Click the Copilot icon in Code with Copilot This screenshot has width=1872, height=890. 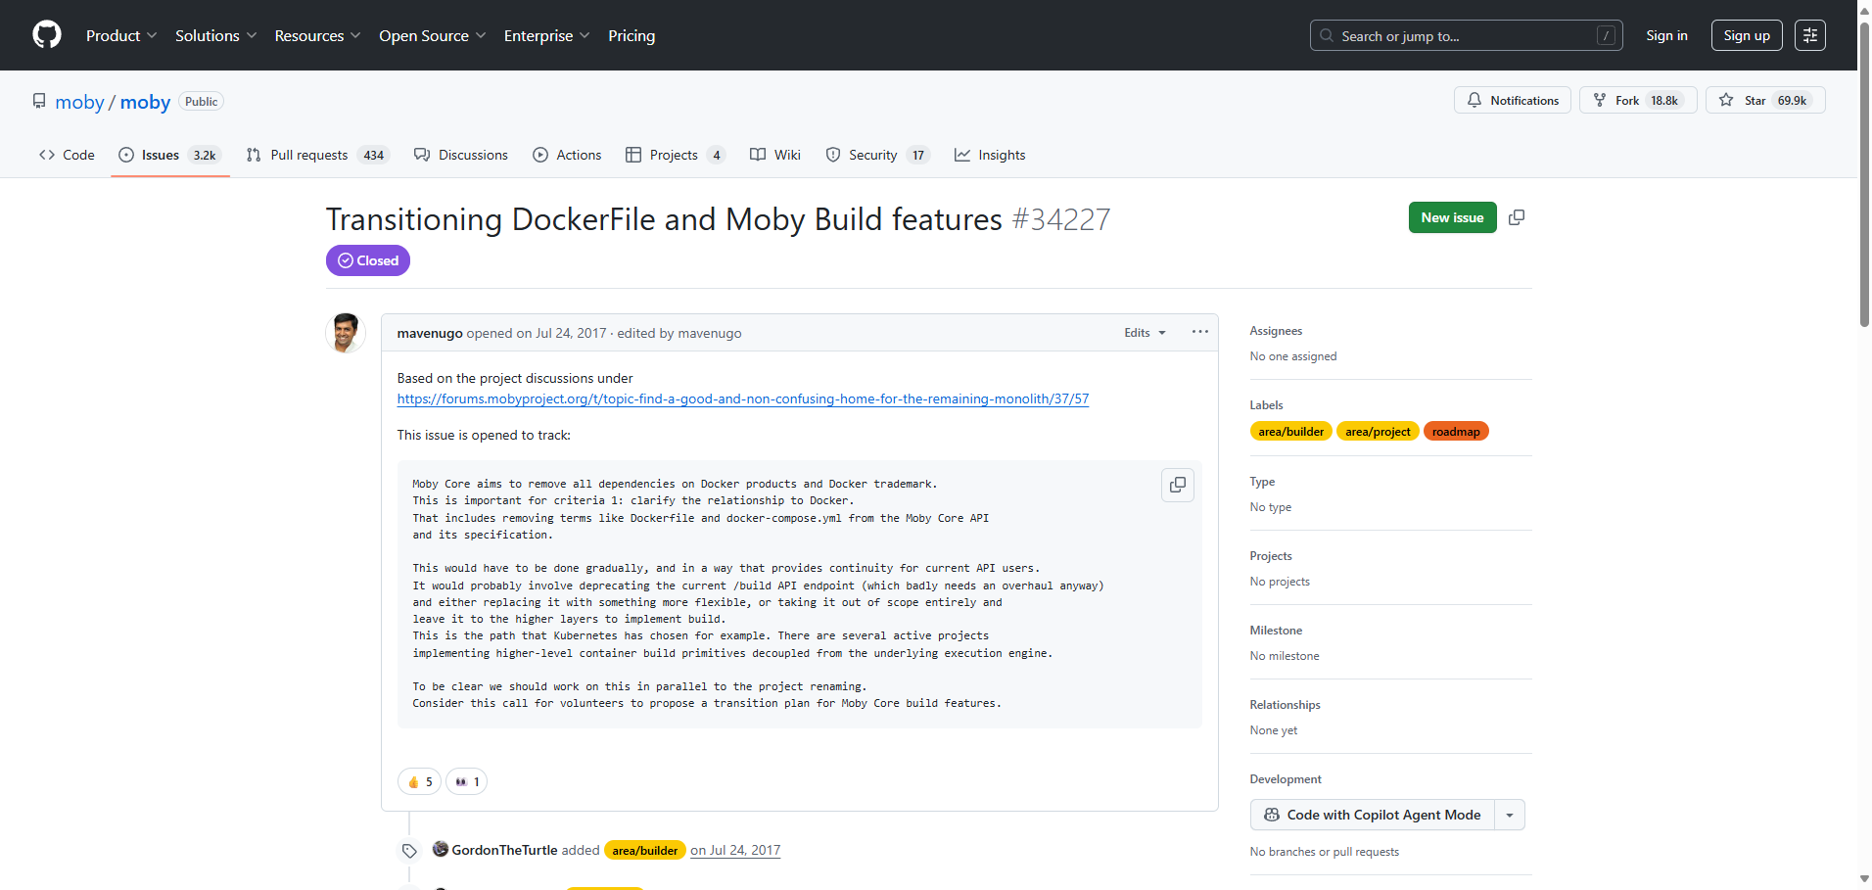pyautogui.click(x=1272, y=815)
